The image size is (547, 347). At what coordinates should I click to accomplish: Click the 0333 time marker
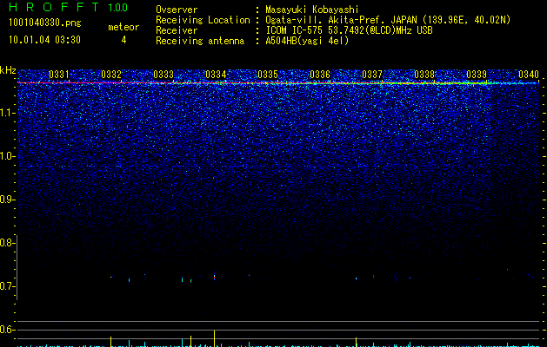click(x=163, y=75)
